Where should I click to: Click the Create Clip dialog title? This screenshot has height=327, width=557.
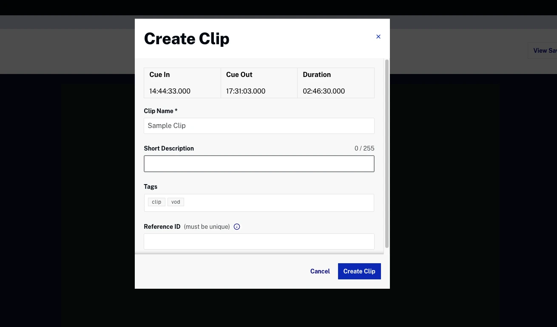[186, 38]
